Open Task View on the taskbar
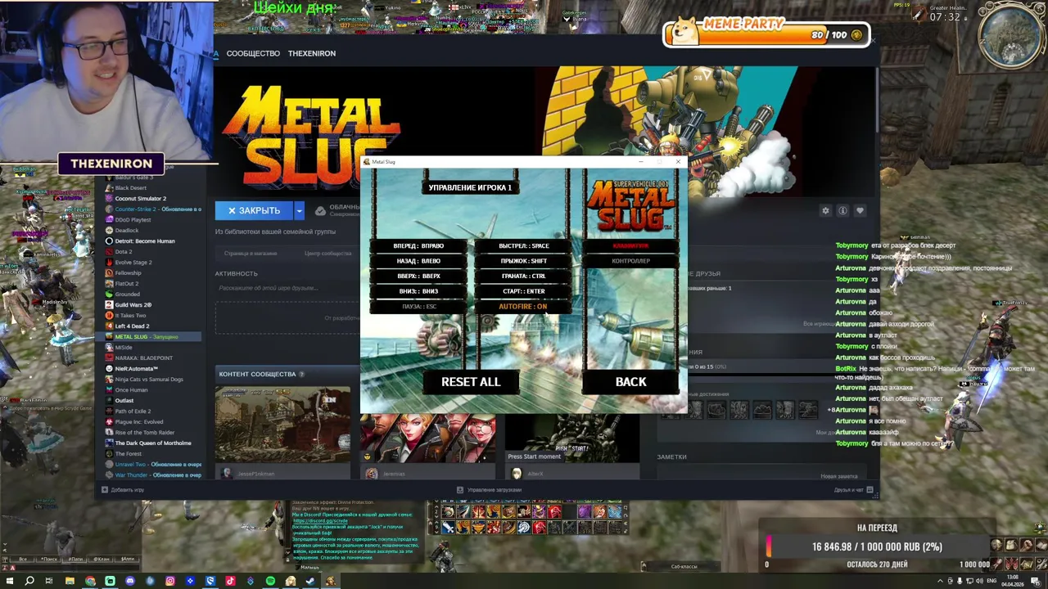The height and width of the screenshot is (589, 1048). 49,581
